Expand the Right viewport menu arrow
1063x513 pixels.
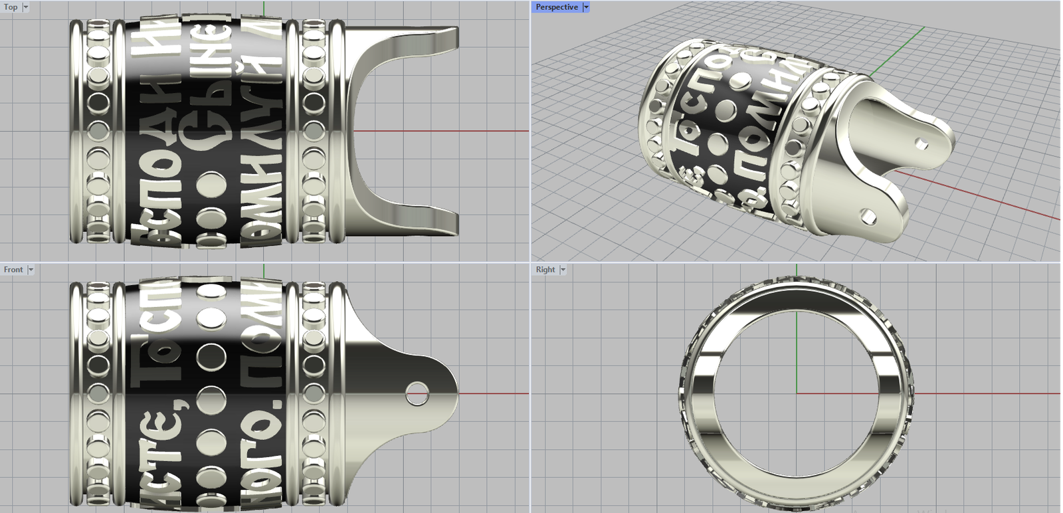tap(563, 270)
